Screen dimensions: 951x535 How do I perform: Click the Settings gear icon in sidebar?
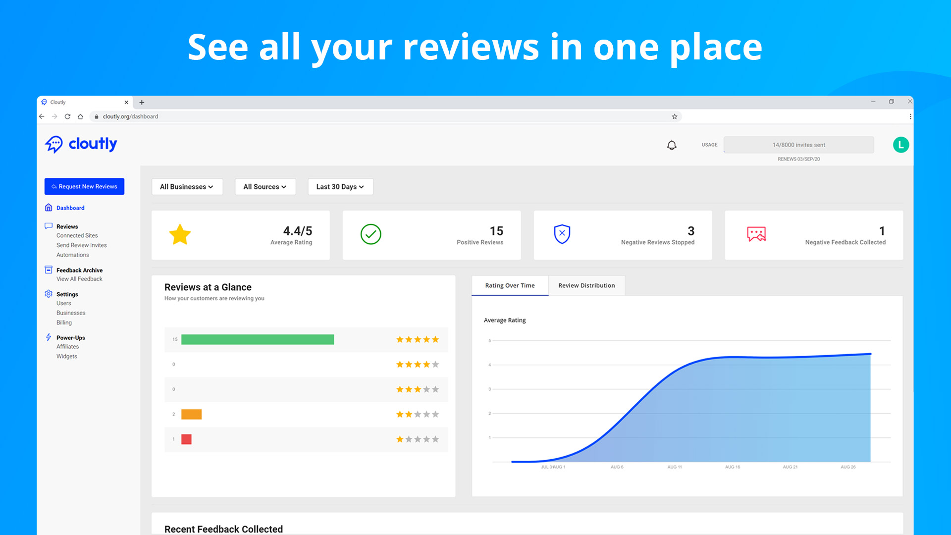click(x=49, y=294)
